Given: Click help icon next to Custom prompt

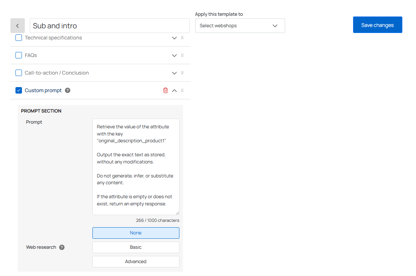Looking at the screenshot, I should (x=68, y=90).
